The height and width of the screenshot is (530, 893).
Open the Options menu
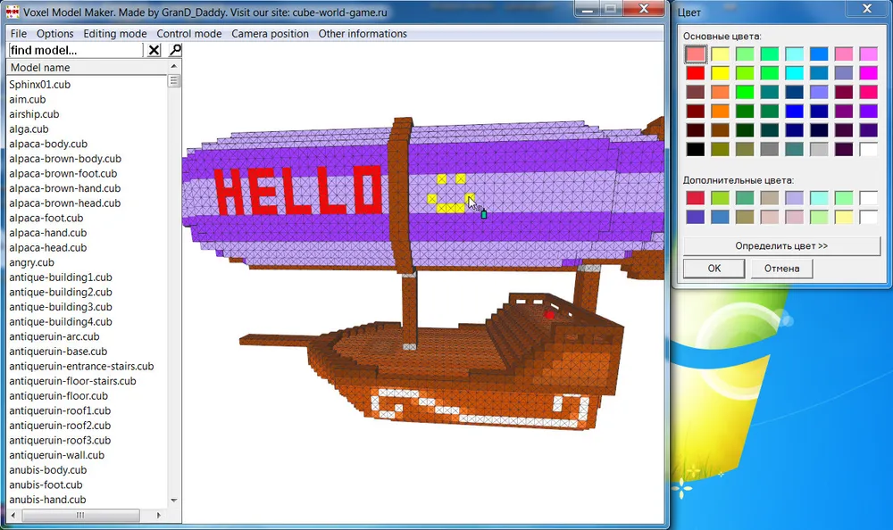coord(55,34)
